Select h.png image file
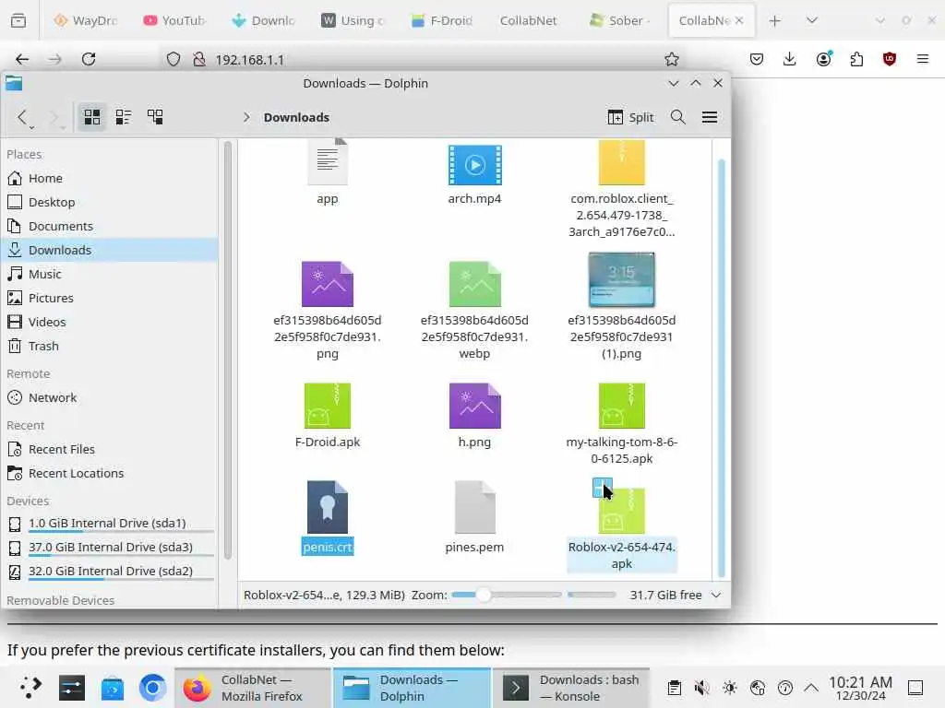Image resolution: width=945 pixels, height=708 pixels. point(475,406)
